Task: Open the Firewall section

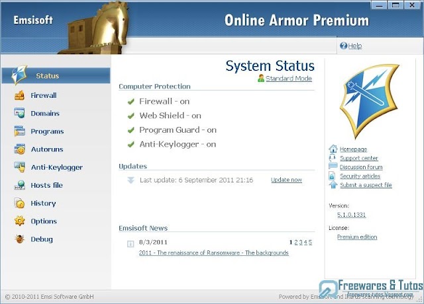Action: pyautogui.click(x=44, y=95)
